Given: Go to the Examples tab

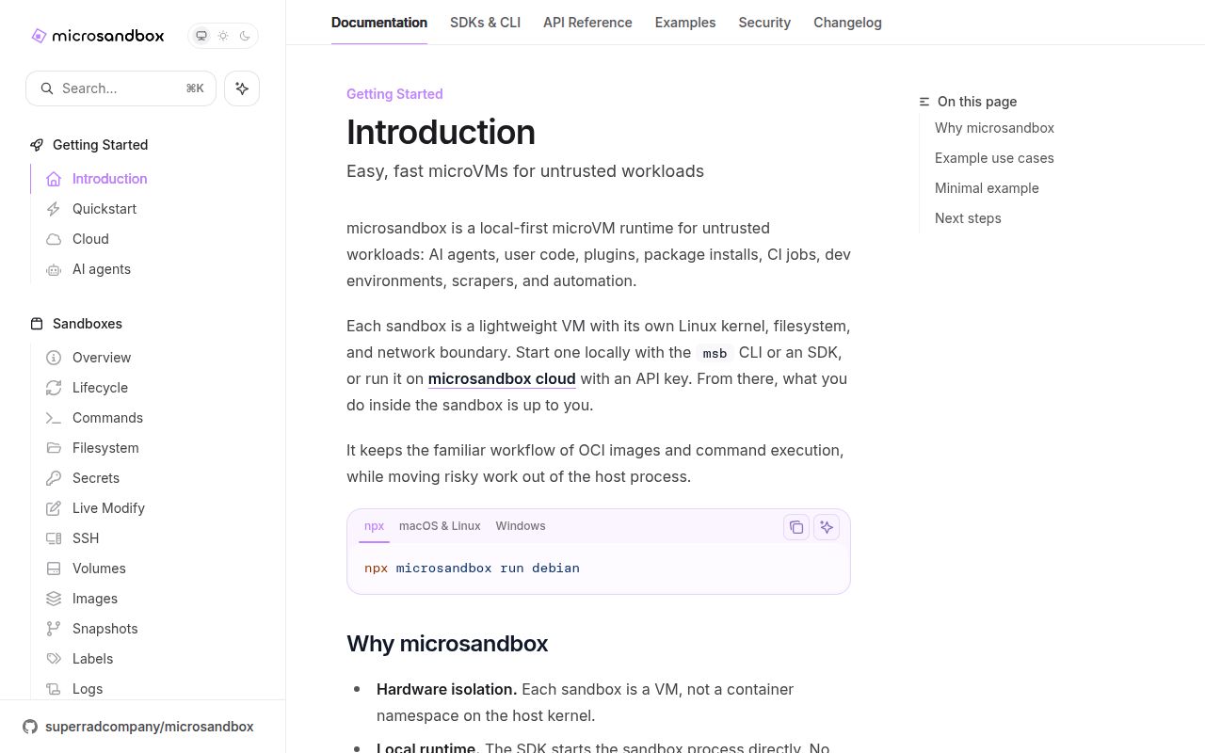Looking at the screenshot, I should (685, 23).
